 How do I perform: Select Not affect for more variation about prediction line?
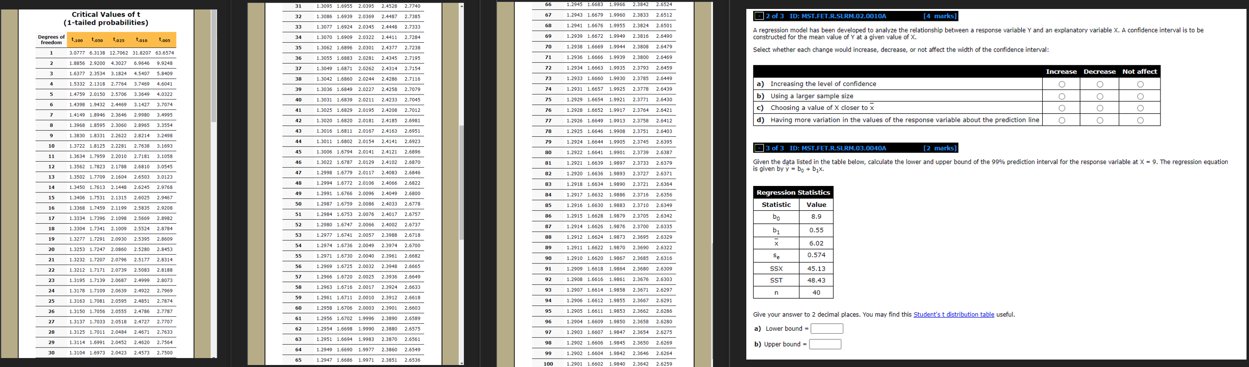click(1140, 120)
